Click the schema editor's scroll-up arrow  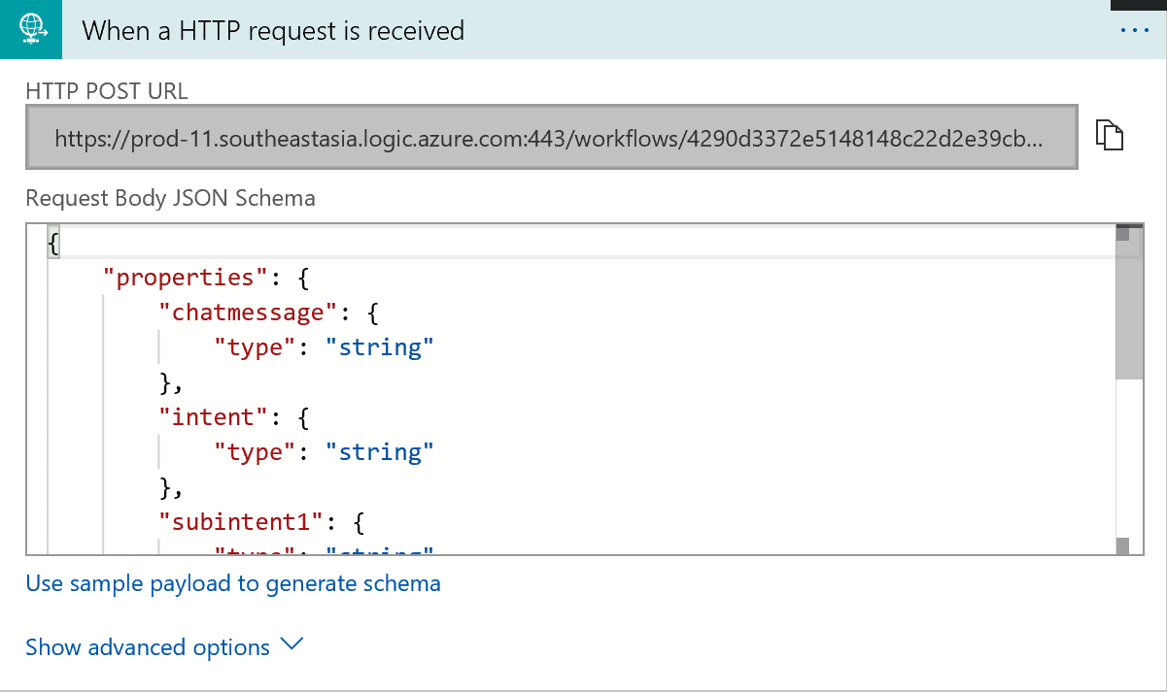point(1123,233)
